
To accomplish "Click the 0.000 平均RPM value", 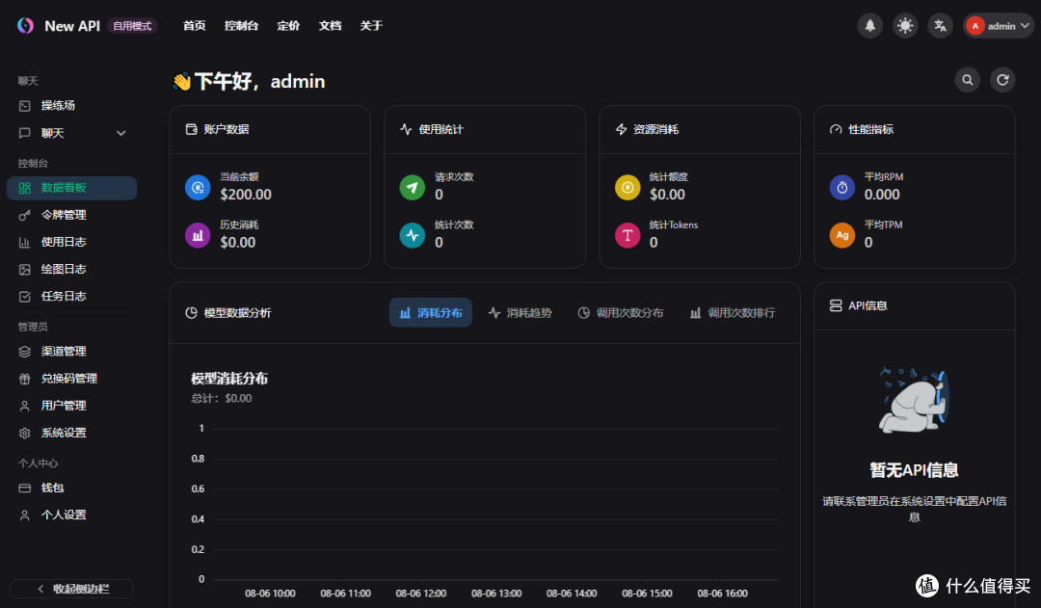I will click(x=882, y=195).
